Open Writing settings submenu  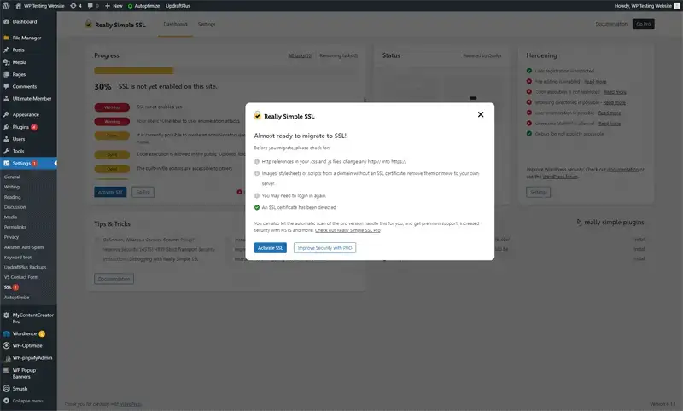(12, 187)
